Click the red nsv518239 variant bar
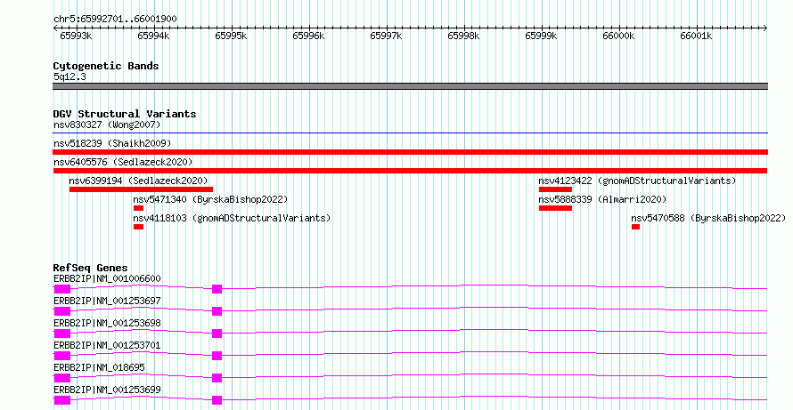The image size is (793, 410). [410, 152]
